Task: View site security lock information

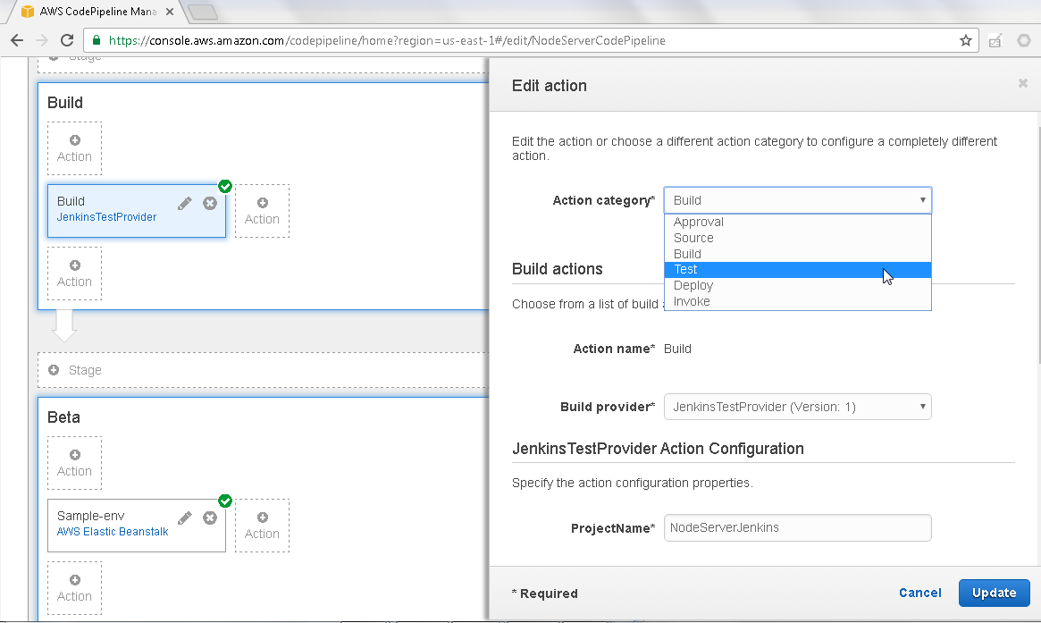Action: tap(97, 40)
